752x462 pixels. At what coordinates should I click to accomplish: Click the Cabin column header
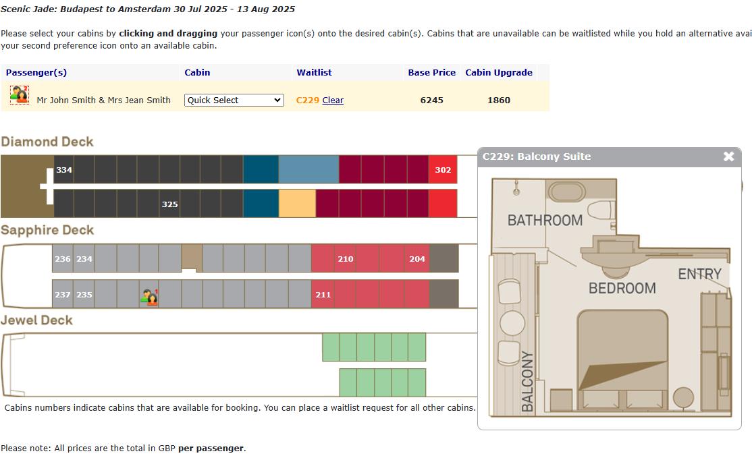197,72
